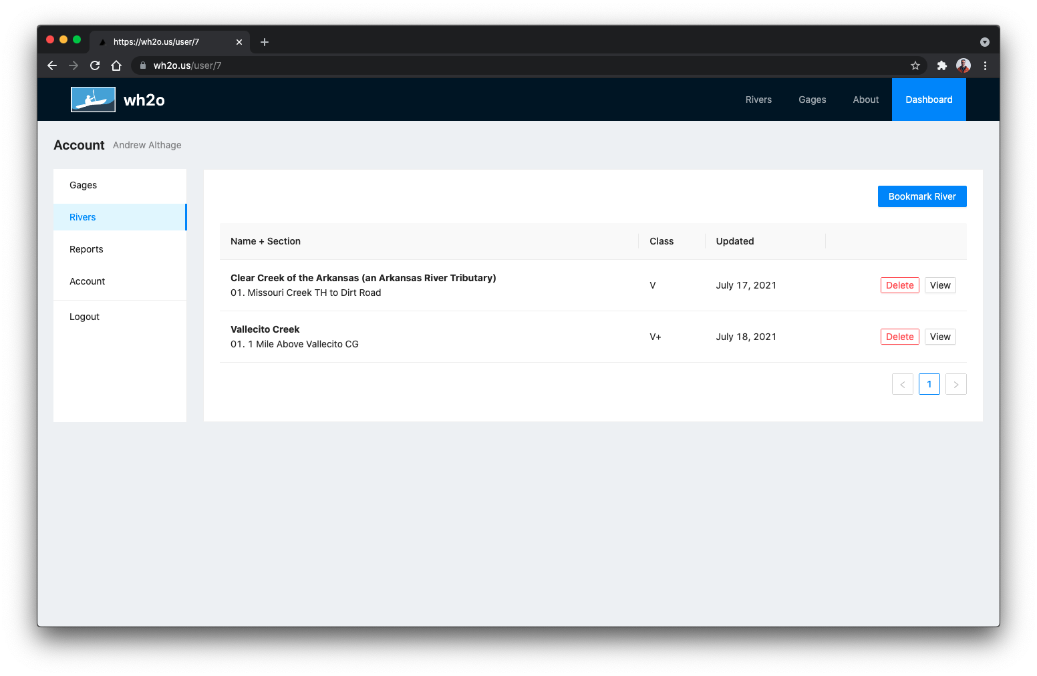The image size is (1037, 676).
Task: Switch to Reports in sidebar
Action: [86, 249]
